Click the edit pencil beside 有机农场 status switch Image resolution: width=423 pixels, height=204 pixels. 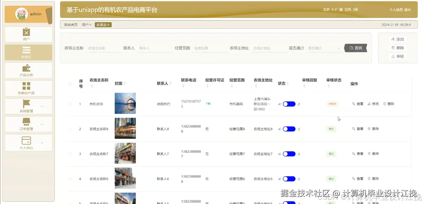click(299, 104)
